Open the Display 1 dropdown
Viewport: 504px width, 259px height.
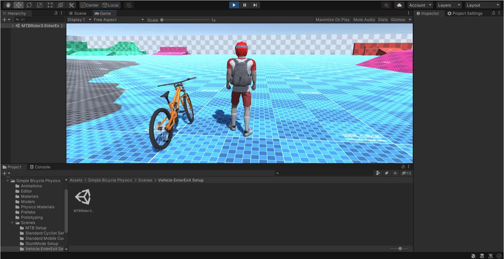click(79, 20)
